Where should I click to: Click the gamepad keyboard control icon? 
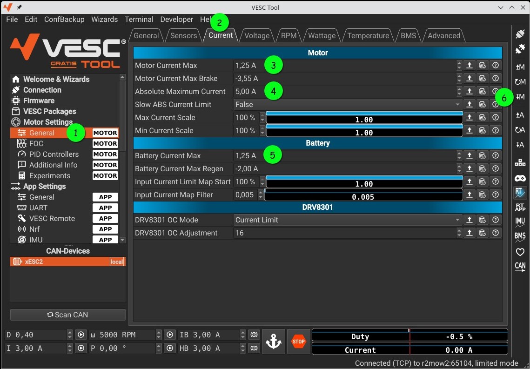(x=520, y=178)
